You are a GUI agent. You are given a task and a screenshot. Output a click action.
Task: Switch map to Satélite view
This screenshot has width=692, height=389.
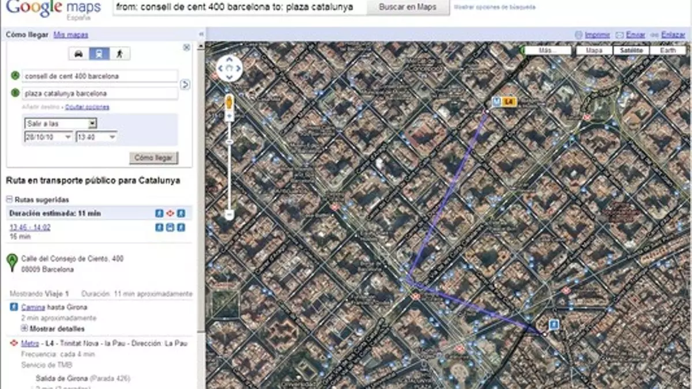[631, 51]
